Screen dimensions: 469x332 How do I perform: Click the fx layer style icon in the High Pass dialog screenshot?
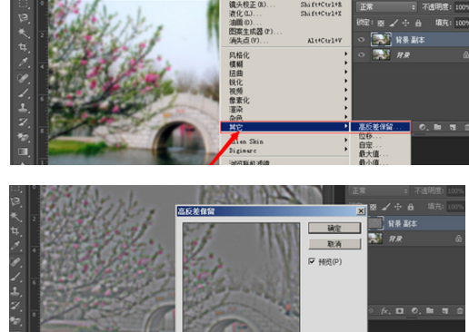tap(384, 310)
